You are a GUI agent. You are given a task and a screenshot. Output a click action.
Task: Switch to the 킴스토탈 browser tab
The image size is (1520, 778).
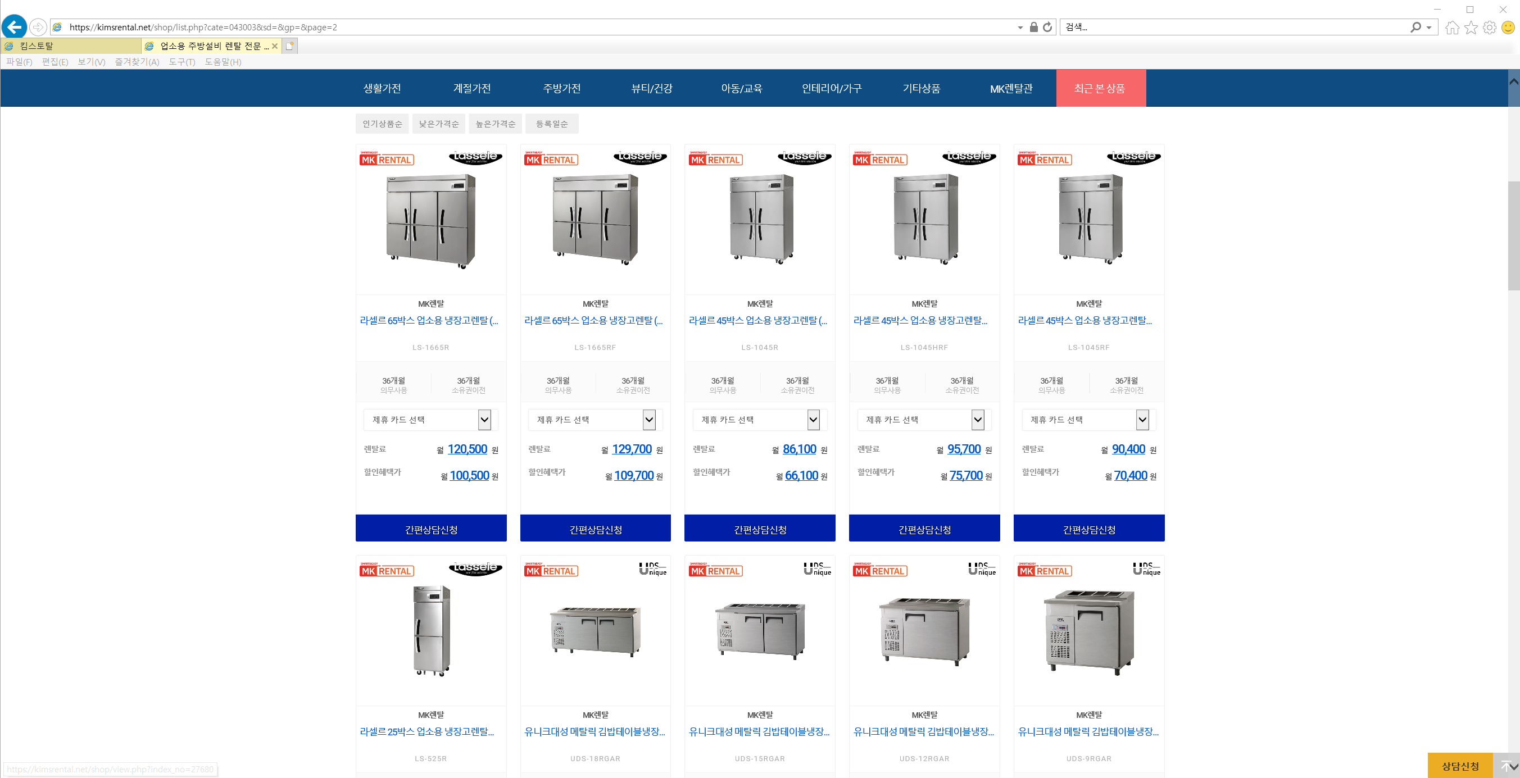click(71, 46)
